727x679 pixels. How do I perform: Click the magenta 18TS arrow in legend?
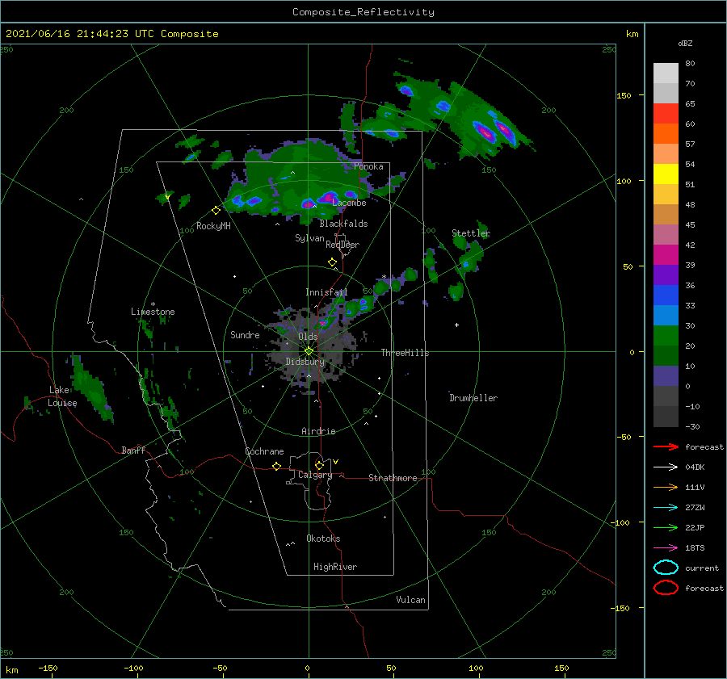click(666, 548)
